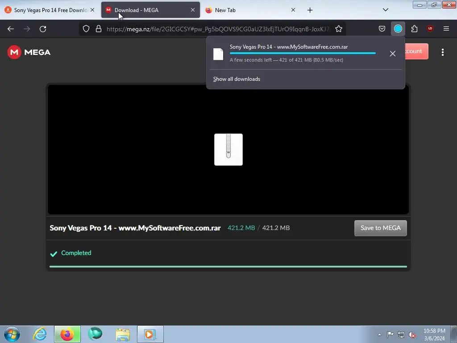
Task: Close the New Tab tab
Action: [x=293, y=10]
